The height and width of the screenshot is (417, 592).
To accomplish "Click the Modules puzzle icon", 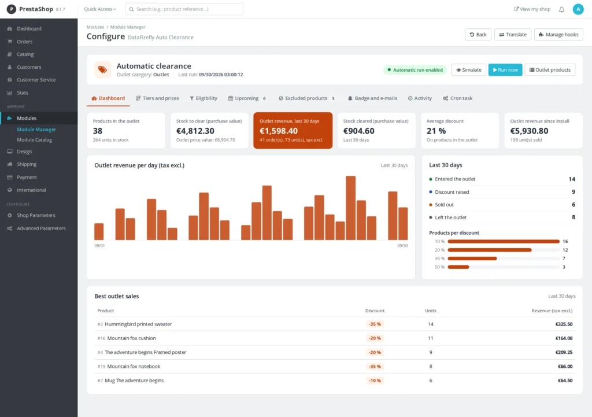I will (9, 118).
